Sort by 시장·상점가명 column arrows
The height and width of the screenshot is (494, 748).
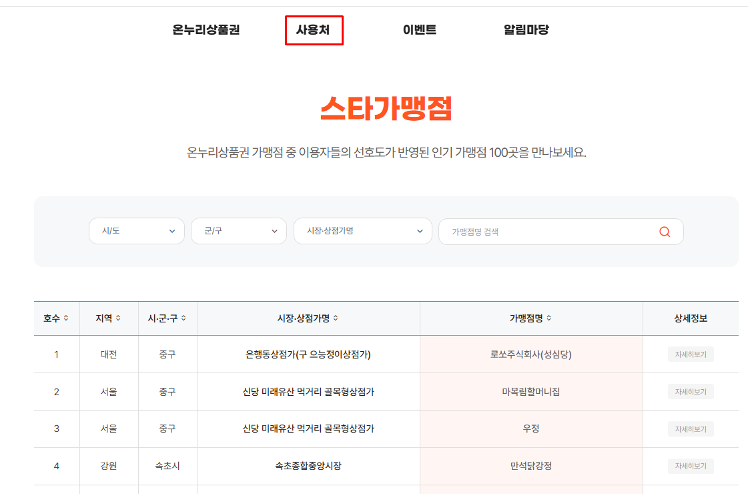click(x=336, y=318)
